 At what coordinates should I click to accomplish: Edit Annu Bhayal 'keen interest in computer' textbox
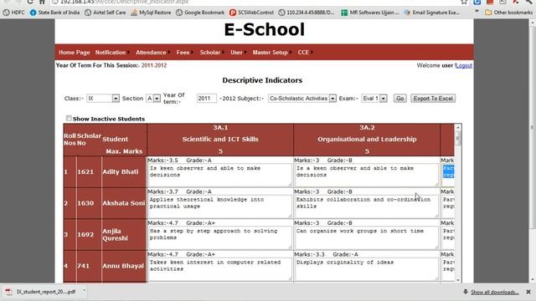coord(219,269)
